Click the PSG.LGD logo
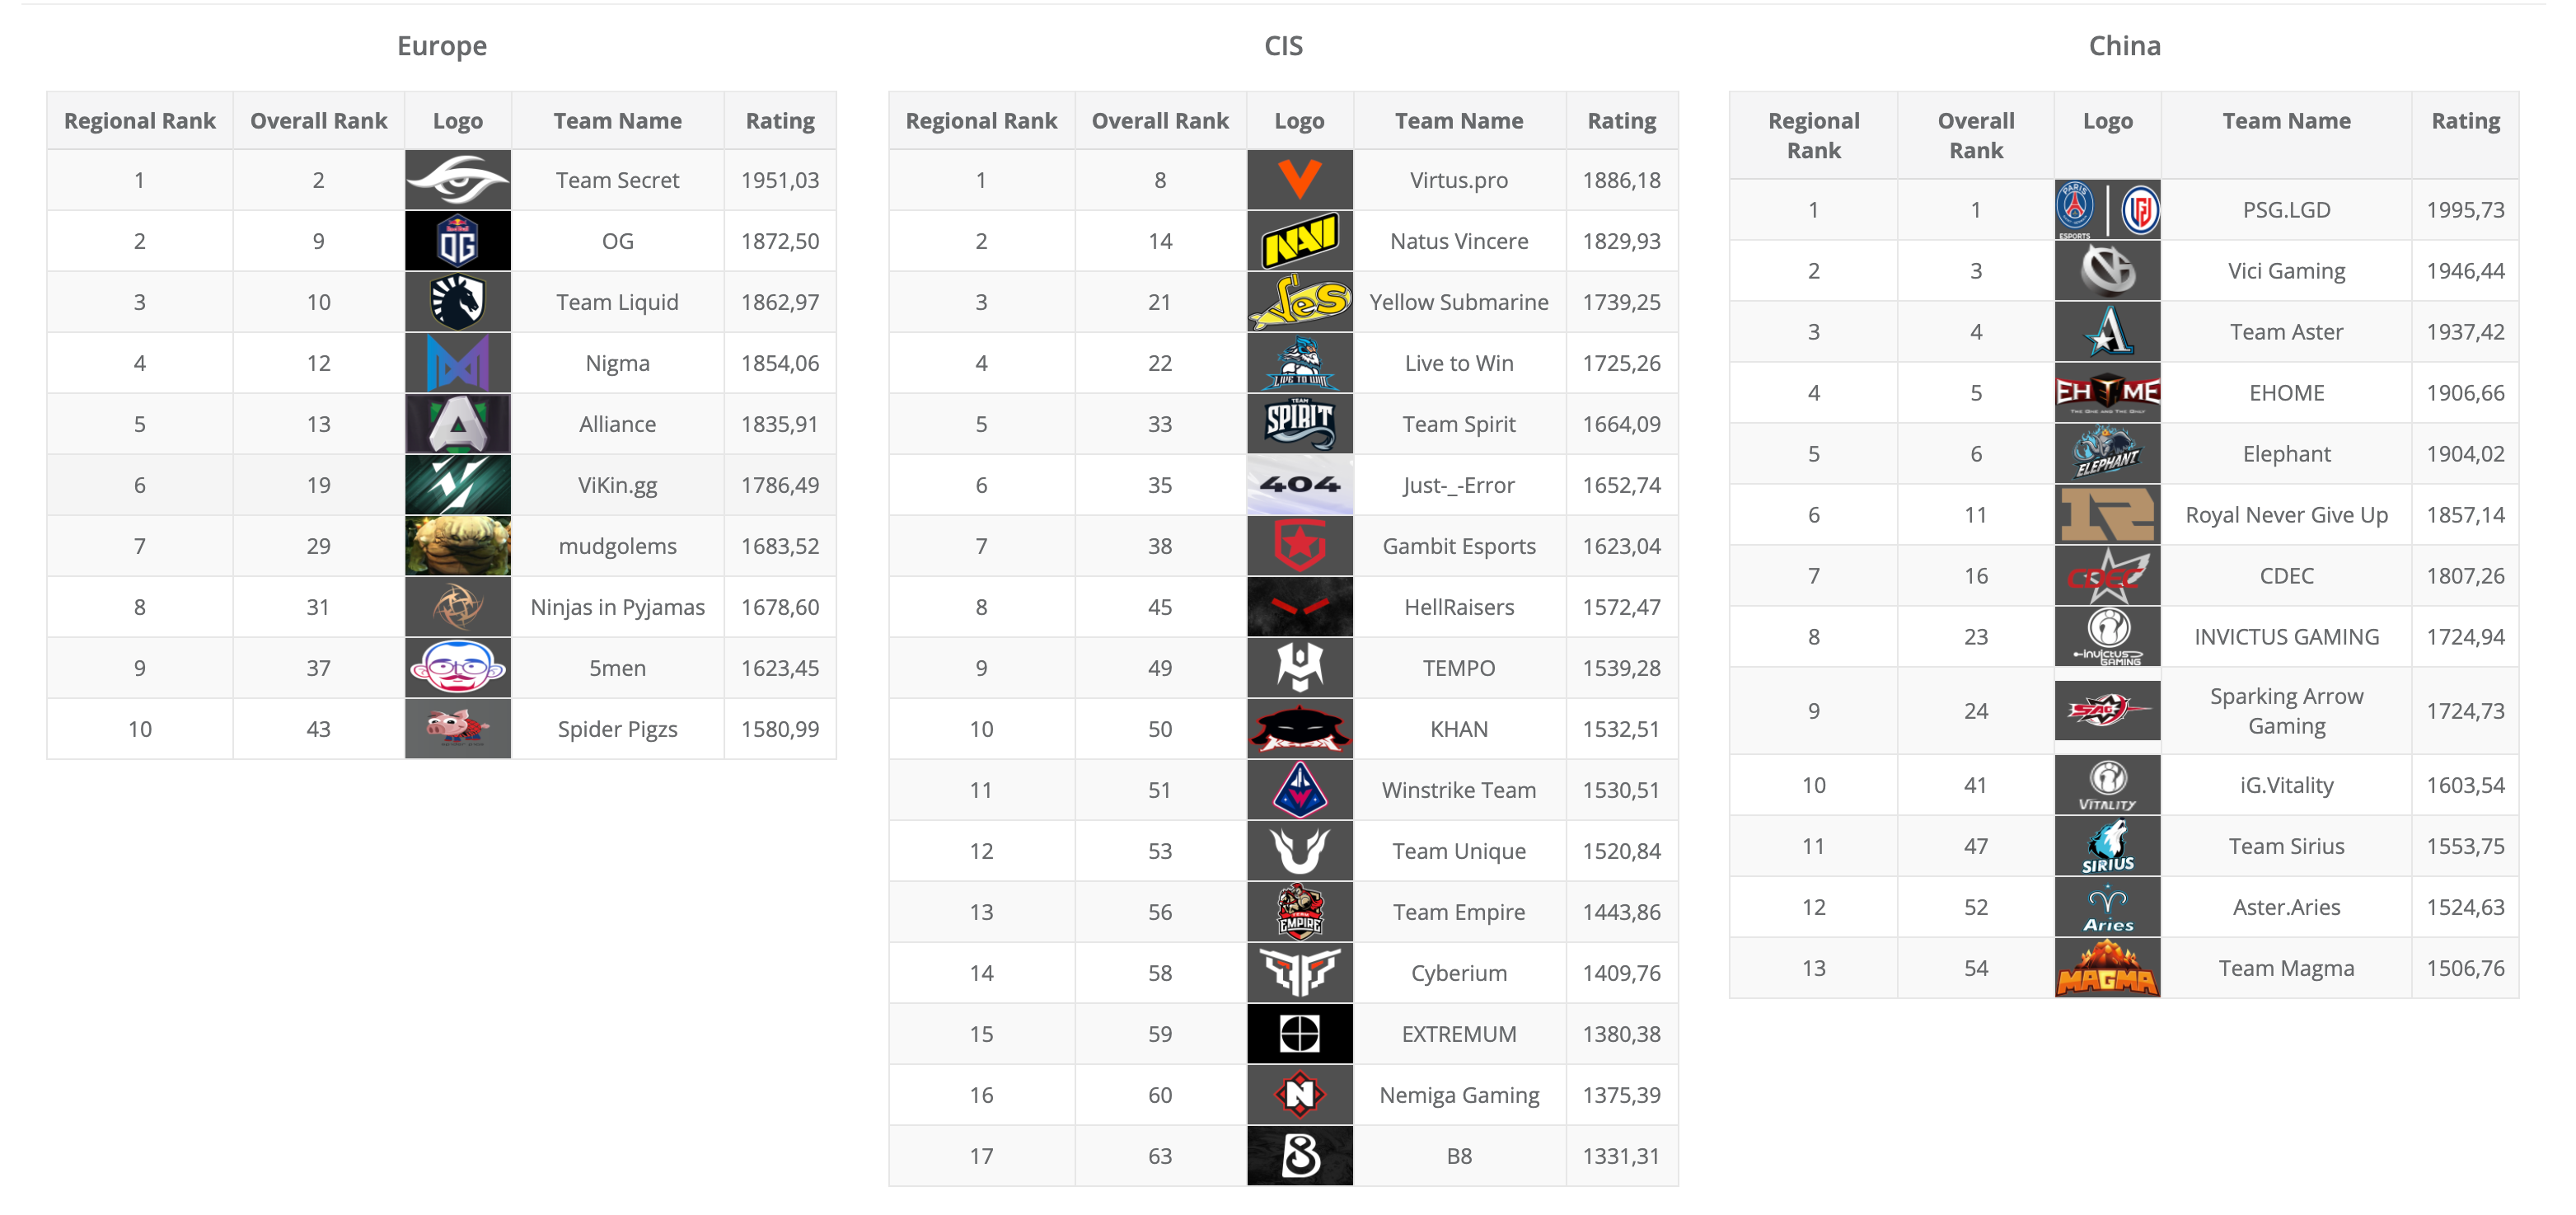Screen dimensions: 2576x1215 pyautogui.click(x=2107, y=210)
